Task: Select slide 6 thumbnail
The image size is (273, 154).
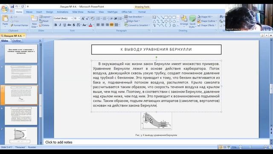Action: coord(21,115)
